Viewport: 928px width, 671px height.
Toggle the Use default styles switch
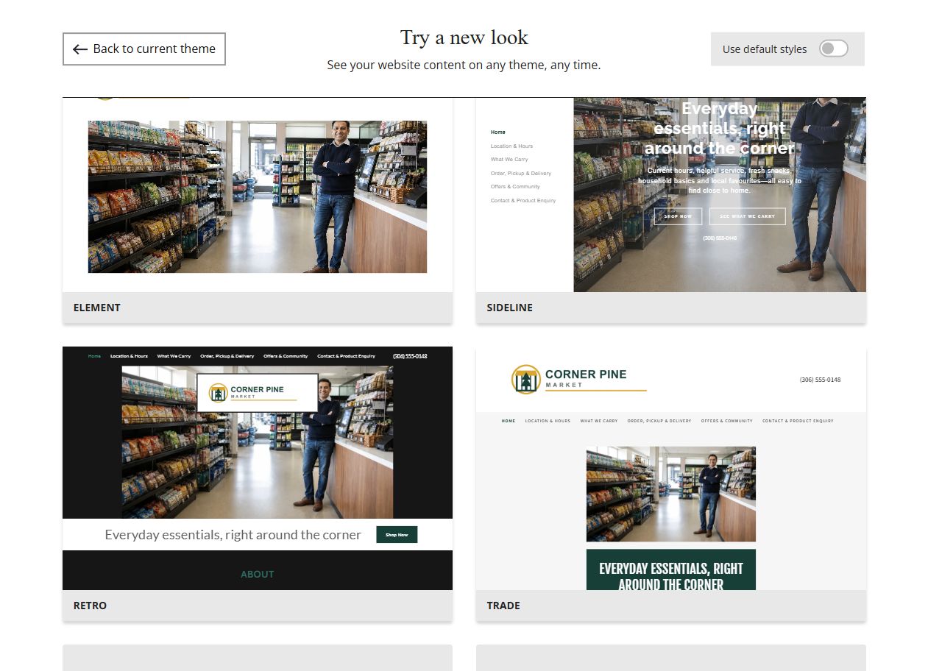(x=834, y=49)
